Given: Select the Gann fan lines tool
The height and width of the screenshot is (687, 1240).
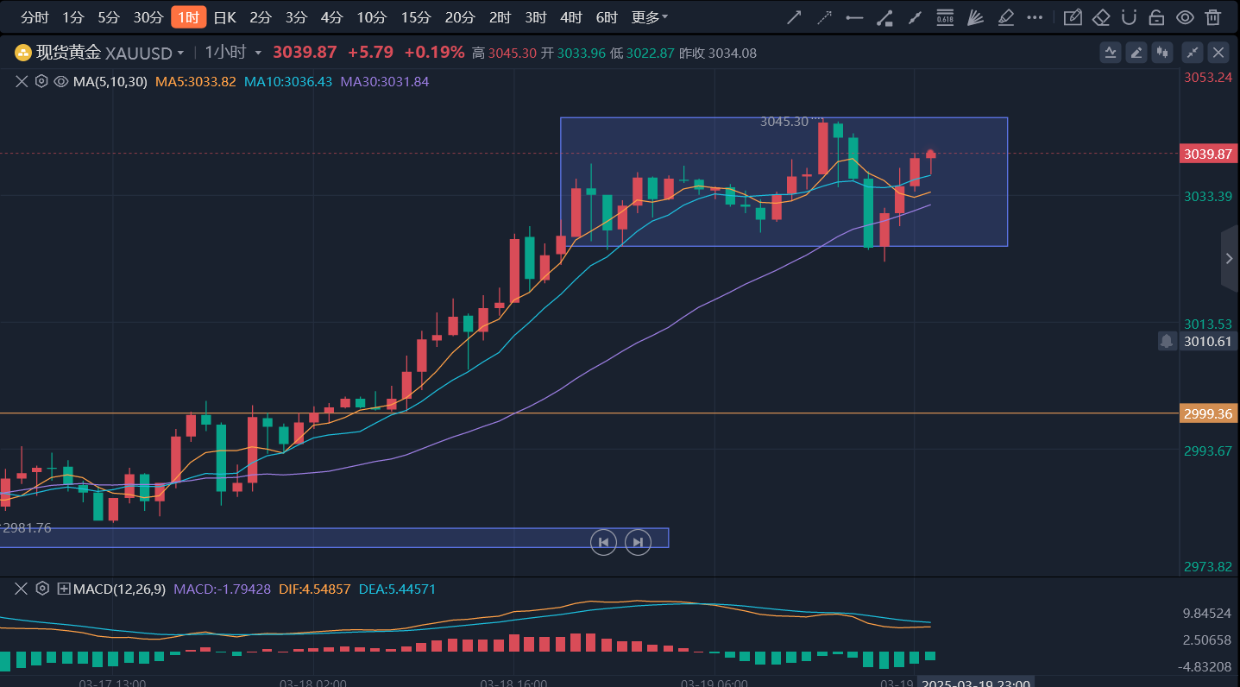Looking at the screenshot, I should pyautogui.click(x=975, y=17).
